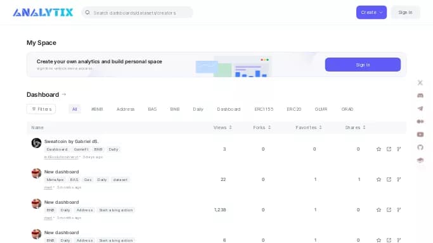Viewport: 433px width, 243px height.
Task: Open the Filters panel
Action: pyautogui.click(x=41, y=109)
